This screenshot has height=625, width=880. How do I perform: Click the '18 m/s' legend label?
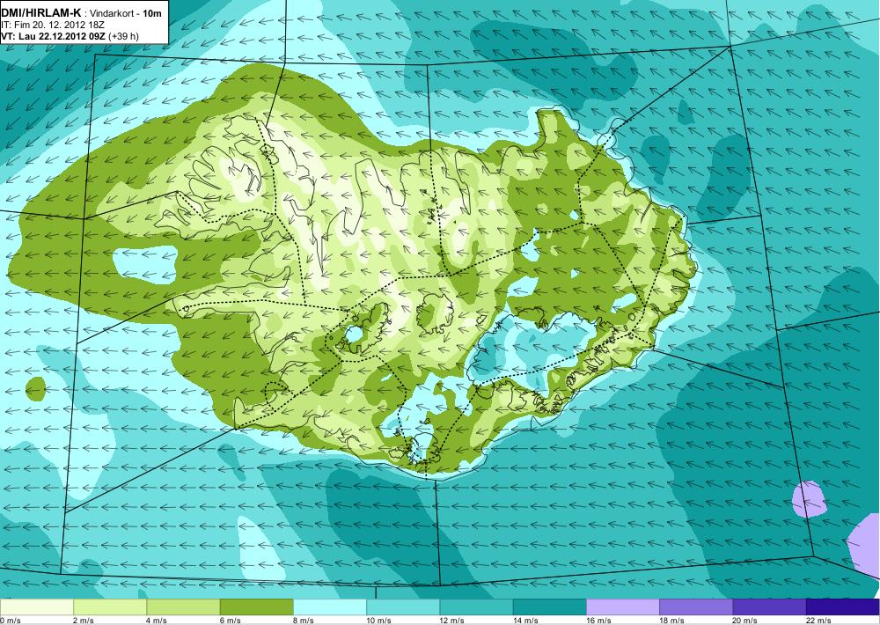point(671,621)
